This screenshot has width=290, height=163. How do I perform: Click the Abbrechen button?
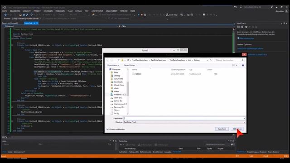237,129
